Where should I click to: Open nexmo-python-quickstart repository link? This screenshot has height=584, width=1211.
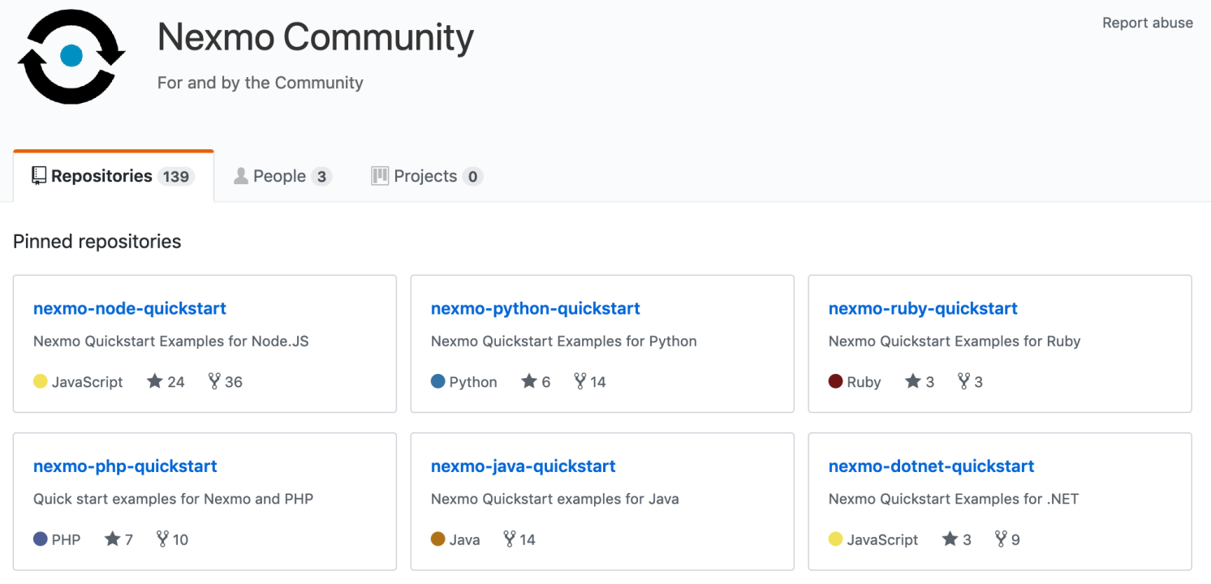[535, 308]
